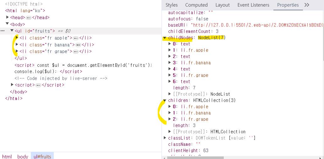Select the live-server comment line
Screen dimensions: 324x159
(x=61, y=78)
